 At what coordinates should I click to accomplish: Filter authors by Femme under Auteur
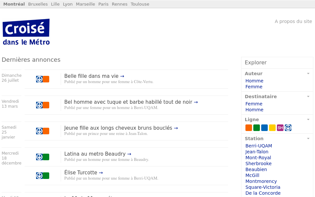tap(254, 87)
